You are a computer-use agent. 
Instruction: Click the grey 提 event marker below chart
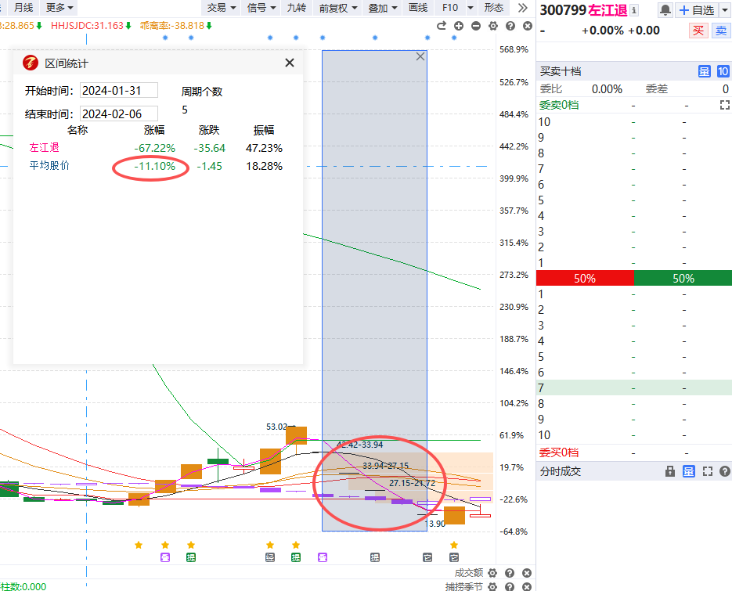(375, 557)
